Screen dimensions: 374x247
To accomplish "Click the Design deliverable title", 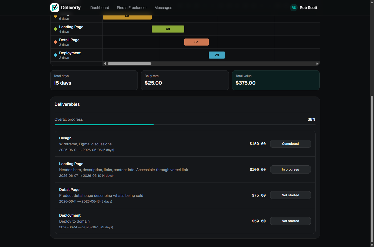I will [x=65, y=138].
